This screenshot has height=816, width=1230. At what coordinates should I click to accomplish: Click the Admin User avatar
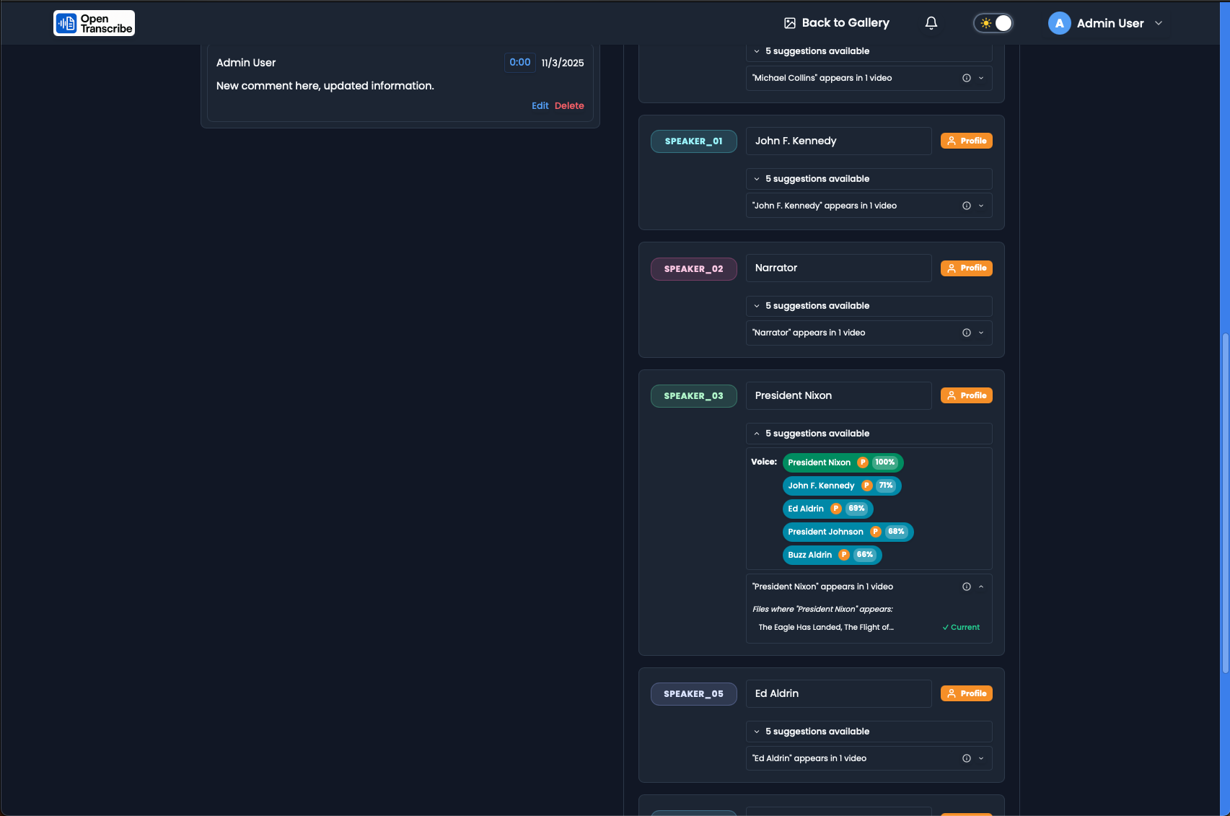[x=1059, y=23]
